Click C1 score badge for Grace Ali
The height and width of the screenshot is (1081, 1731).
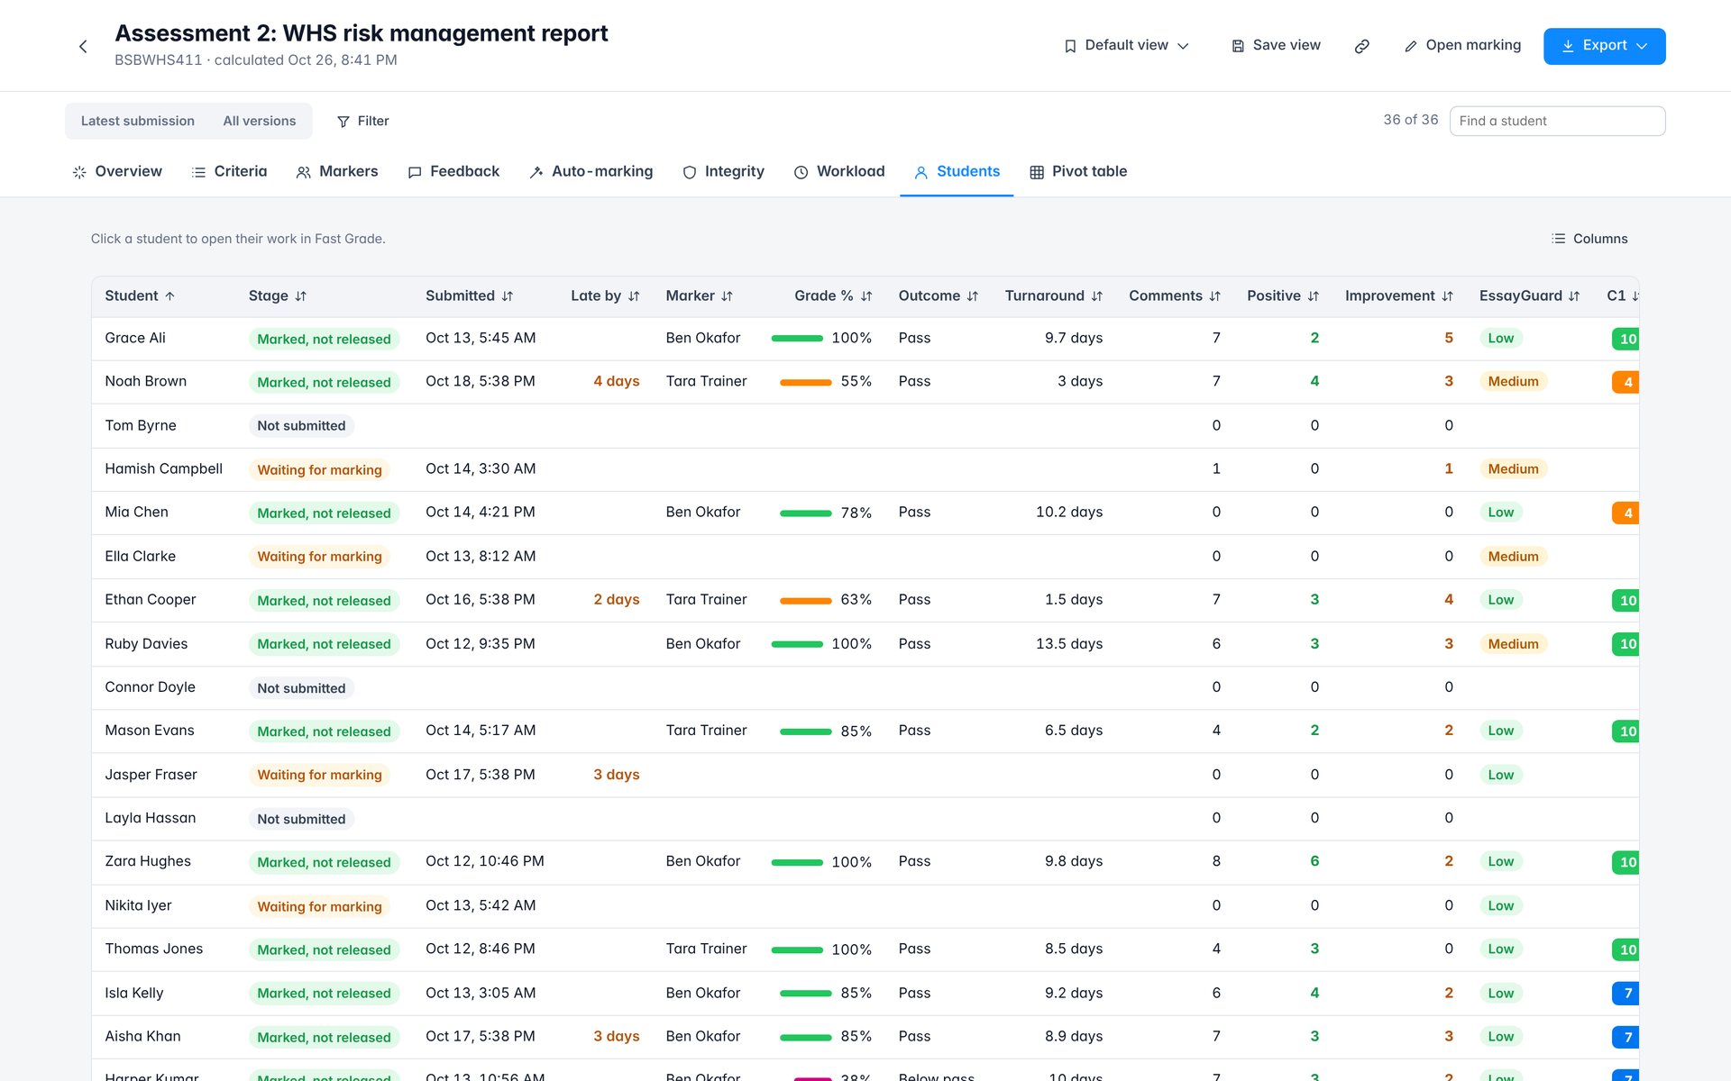click(x=1626, y=339)
